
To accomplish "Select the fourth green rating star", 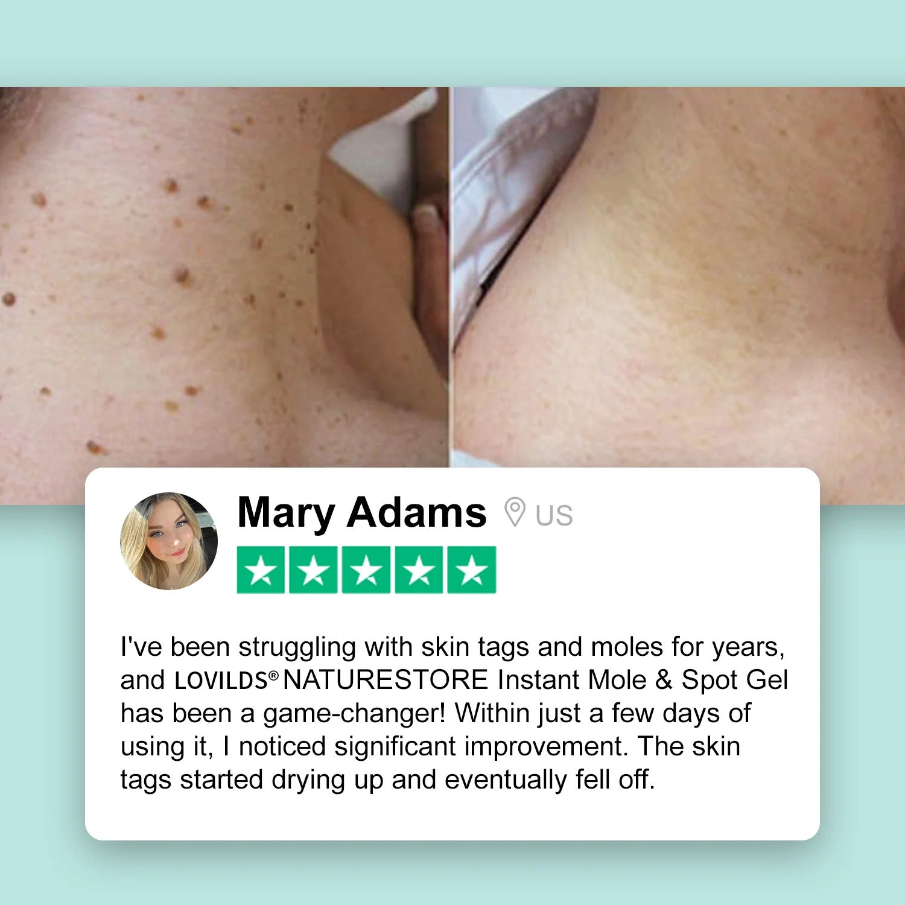I will coord(419,570).
